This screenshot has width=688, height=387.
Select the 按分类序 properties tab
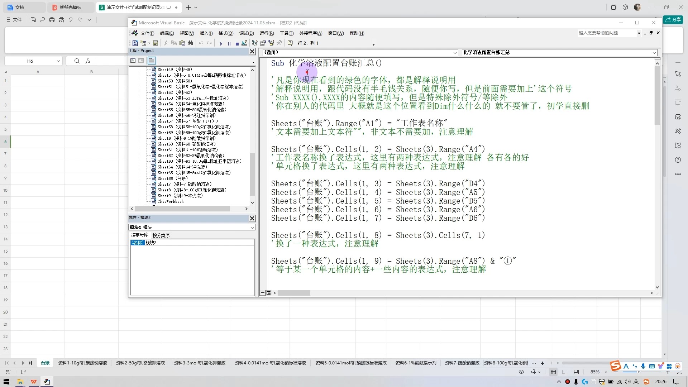[x=161, y=235]
